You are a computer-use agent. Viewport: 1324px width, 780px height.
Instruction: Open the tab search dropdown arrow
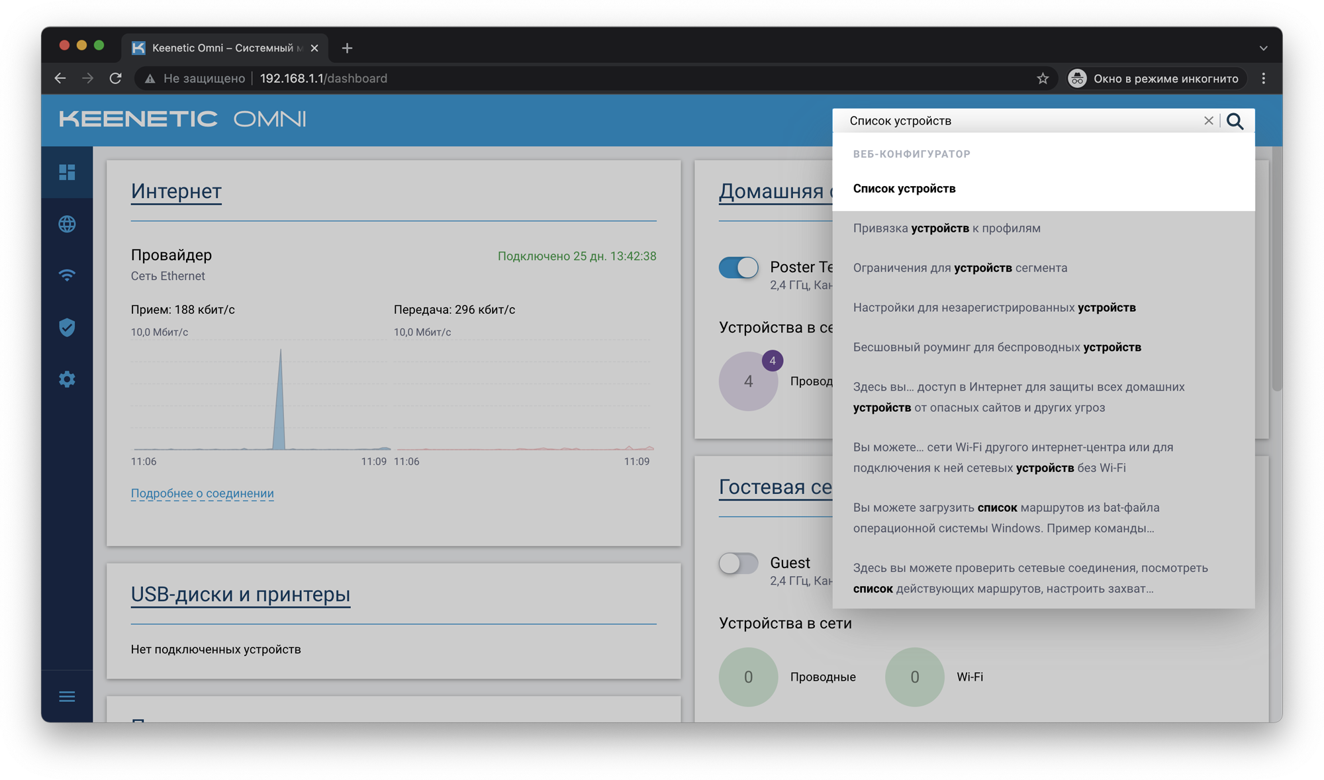1263,48
